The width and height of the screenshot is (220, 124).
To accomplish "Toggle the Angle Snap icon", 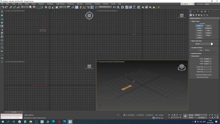I will [x=85, y=7].
